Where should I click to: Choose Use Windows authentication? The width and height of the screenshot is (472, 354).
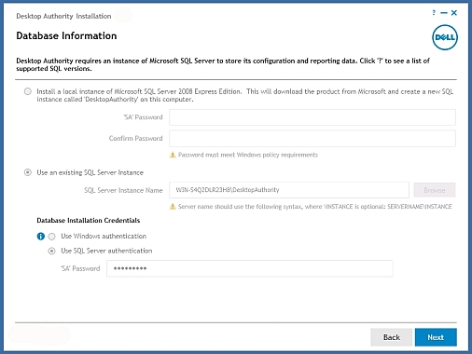(x=51, y=237)
